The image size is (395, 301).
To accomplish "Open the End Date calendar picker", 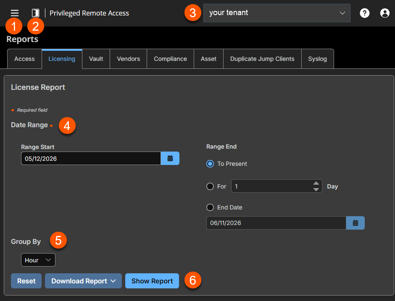I will [x=355, y=223].
